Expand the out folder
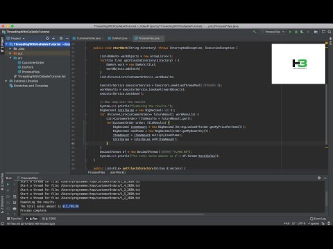The image size is (333, 249). tap(10, 53)
